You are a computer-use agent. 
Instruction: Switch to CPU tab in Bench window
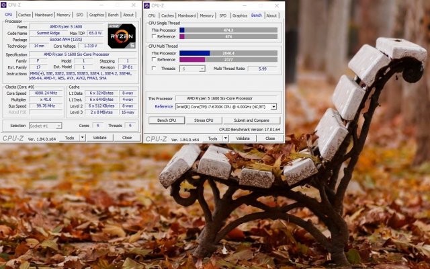click(152, 15)
